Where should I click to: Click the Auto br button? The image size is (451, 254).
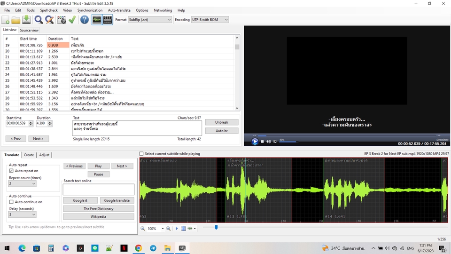(x=221, y=131)
